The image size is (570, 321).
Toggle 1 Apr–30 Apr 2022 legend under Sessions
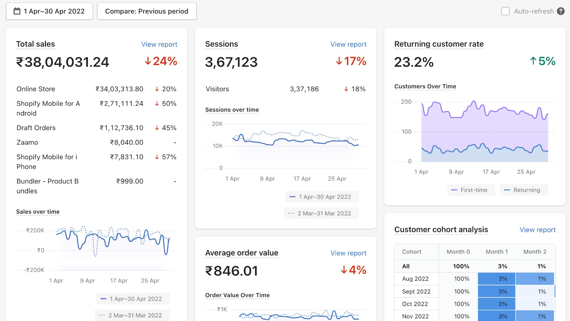pos(322,197)
